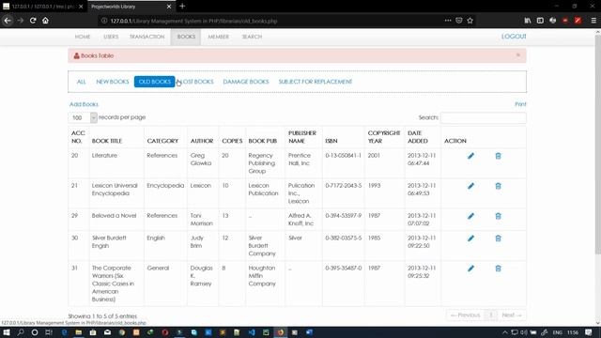Go back in browser history
Viewport: 601px width, 338px height.
click(8, 21)
